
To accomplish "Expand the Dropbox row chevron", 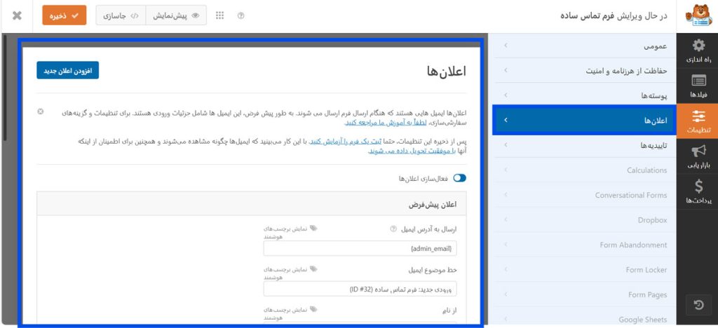I will [x=506, y=220].
